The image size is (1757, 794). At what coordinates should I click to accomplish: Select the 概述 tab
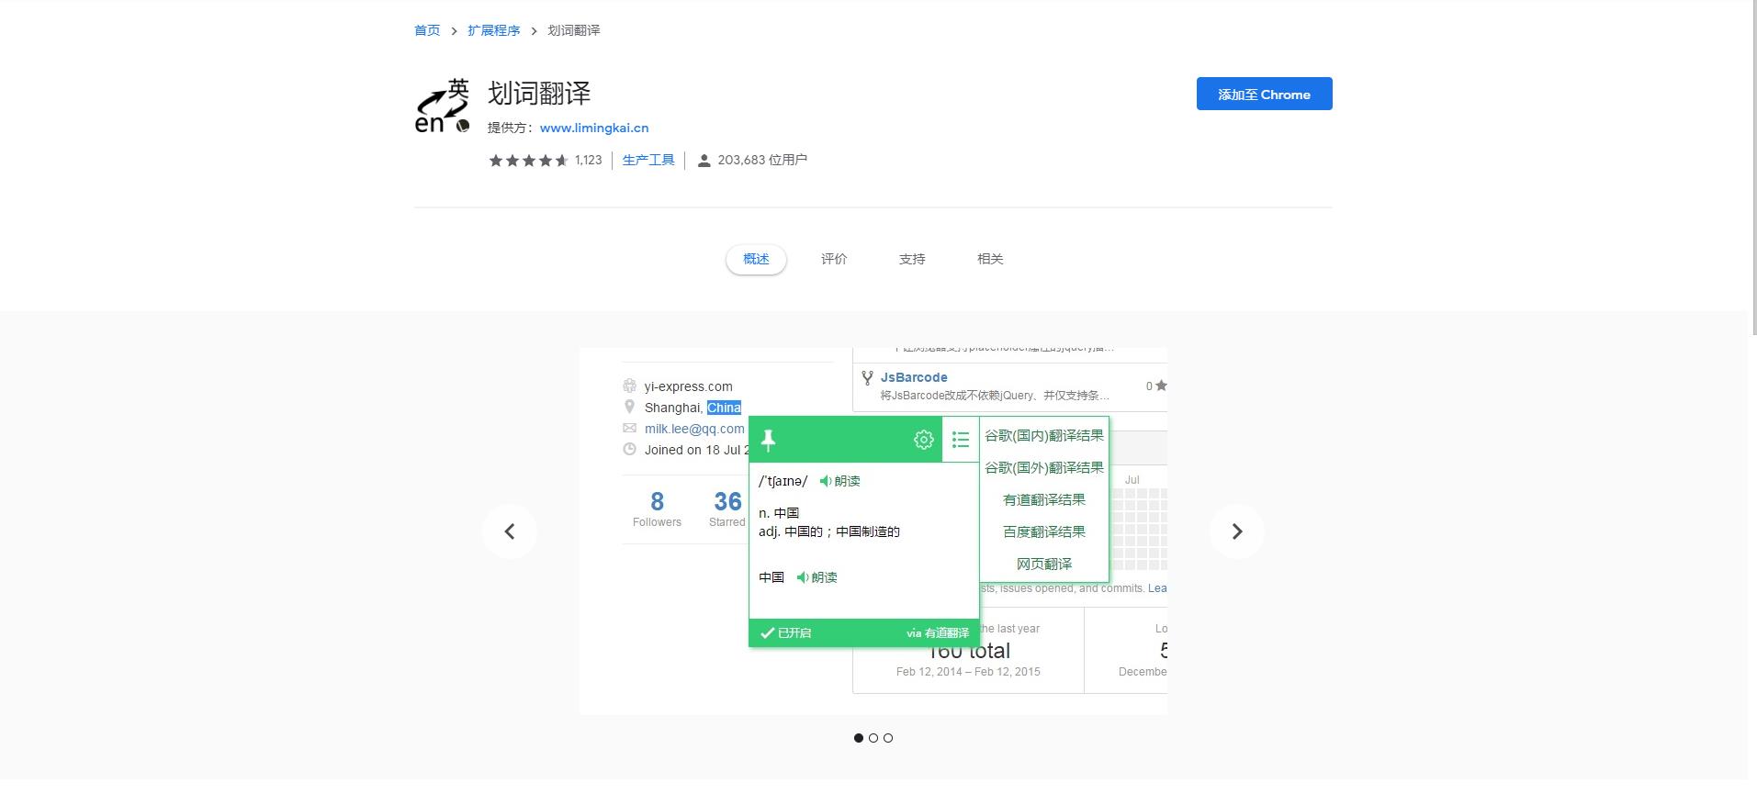756,259
